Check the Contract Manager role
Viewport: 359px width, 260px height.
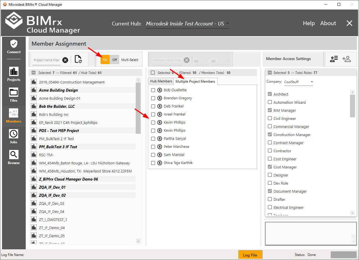(x=270, y=143)
